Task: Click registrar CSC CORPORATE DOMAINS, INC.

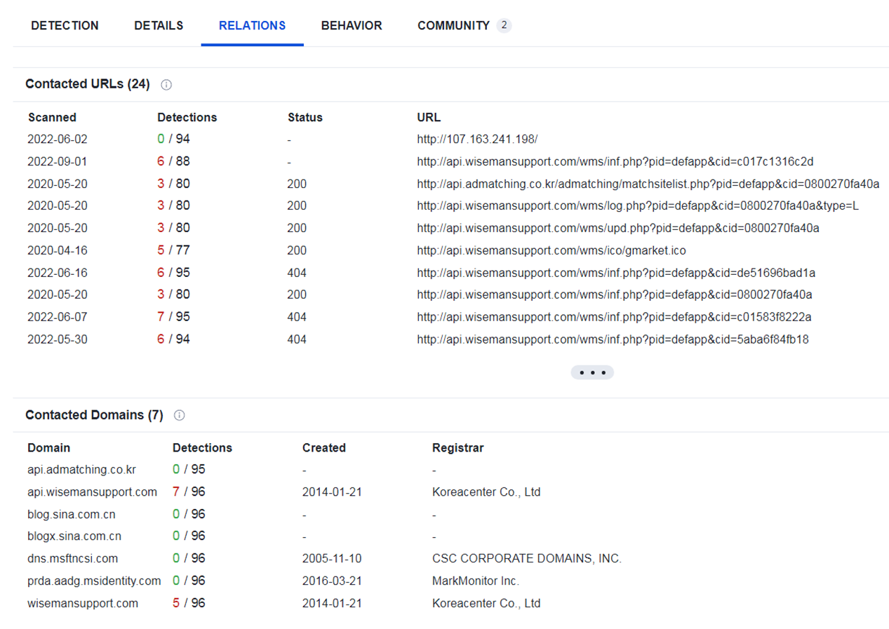Action: 527,559
